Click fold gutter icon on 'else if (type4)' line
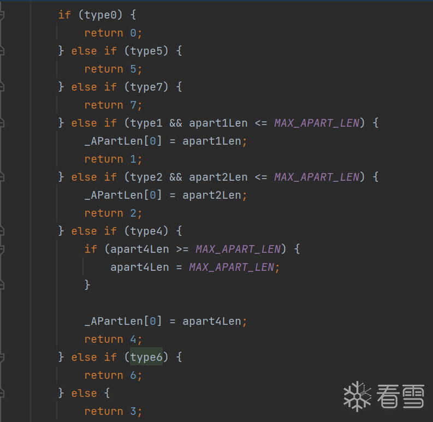Image resolution: width=433 pixels, height=422 pixels. (2, 231)
